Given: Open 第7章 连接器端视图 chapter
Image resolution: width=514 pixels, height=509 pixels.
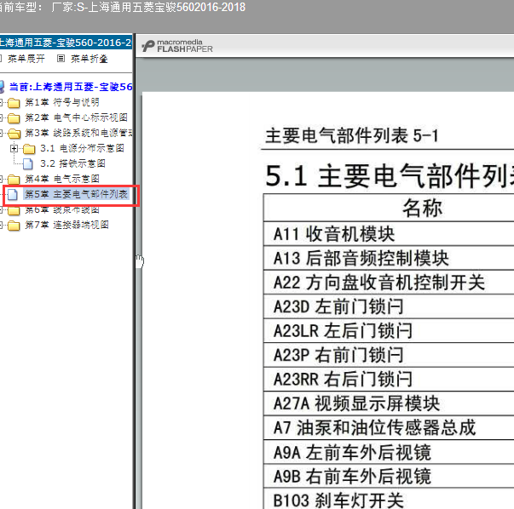Looking at the screenshot, I should tap(66, 225).
